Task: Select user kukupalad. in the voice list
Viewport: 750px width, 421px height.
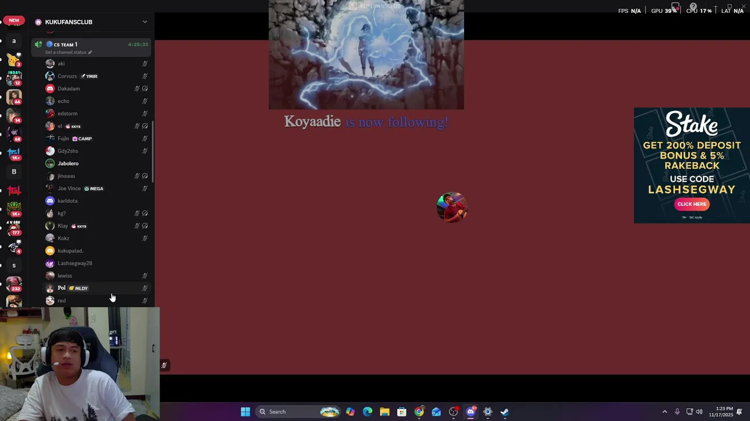Action: (97, 251)
